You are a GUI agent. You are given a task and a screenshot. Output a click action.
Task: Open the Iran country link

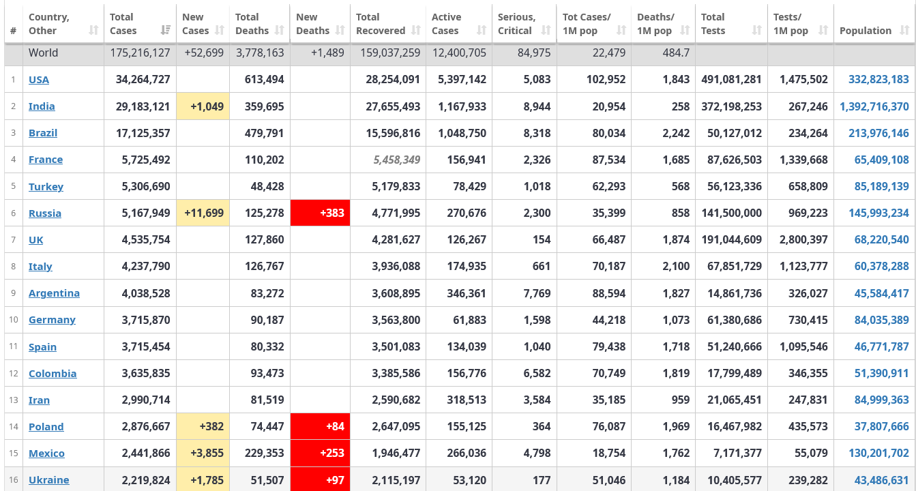[x=39, y=400]
